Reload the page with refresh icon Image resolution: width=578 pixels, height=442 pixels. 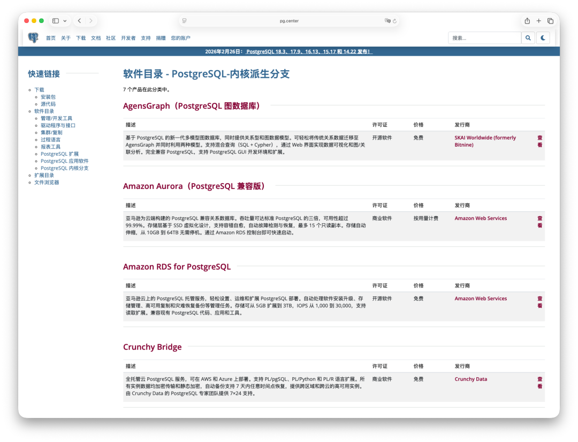pyautogui.click(x=394, y=21)
